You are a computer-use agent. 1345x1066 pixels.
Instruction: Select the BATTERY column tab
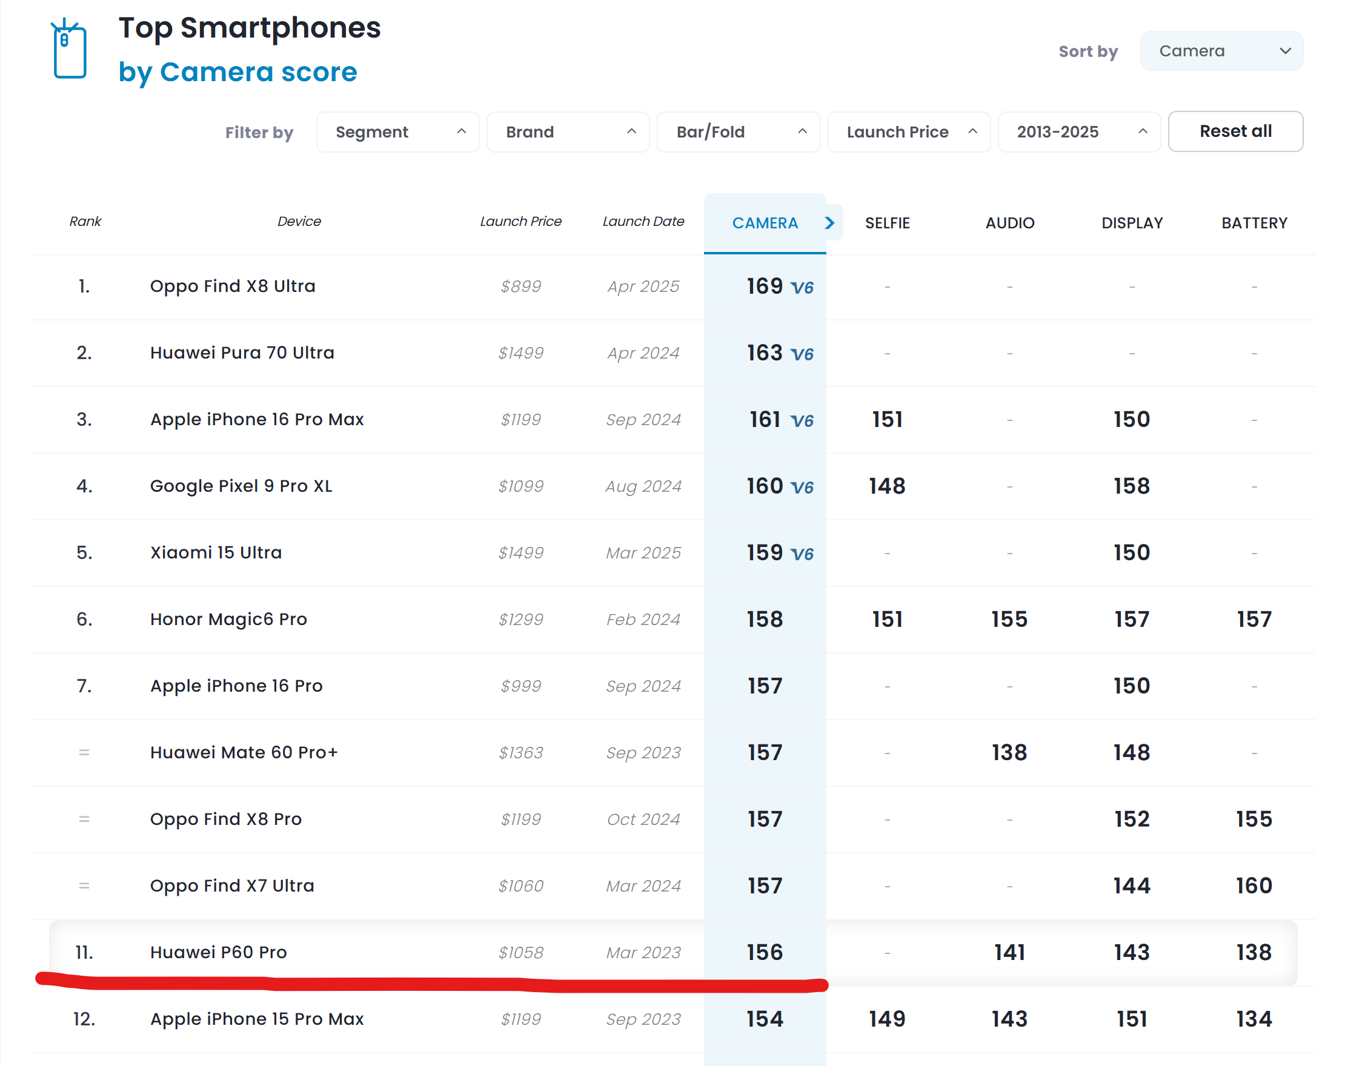1254,223
